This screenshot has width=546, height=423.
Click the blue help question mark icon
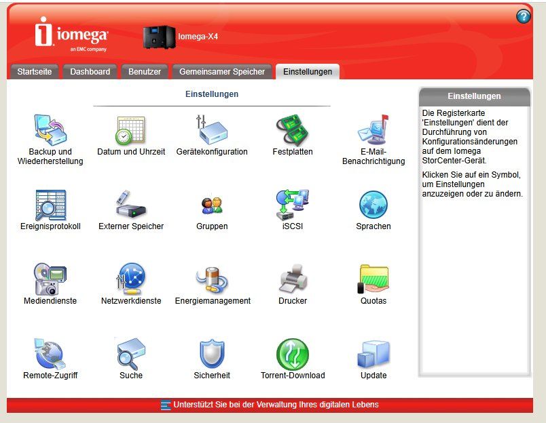(x=524, y=16)
